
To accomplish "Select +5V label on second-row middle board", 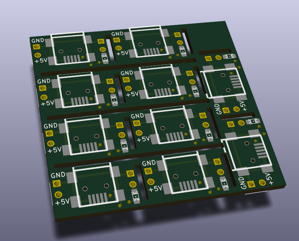I will 132,94.
